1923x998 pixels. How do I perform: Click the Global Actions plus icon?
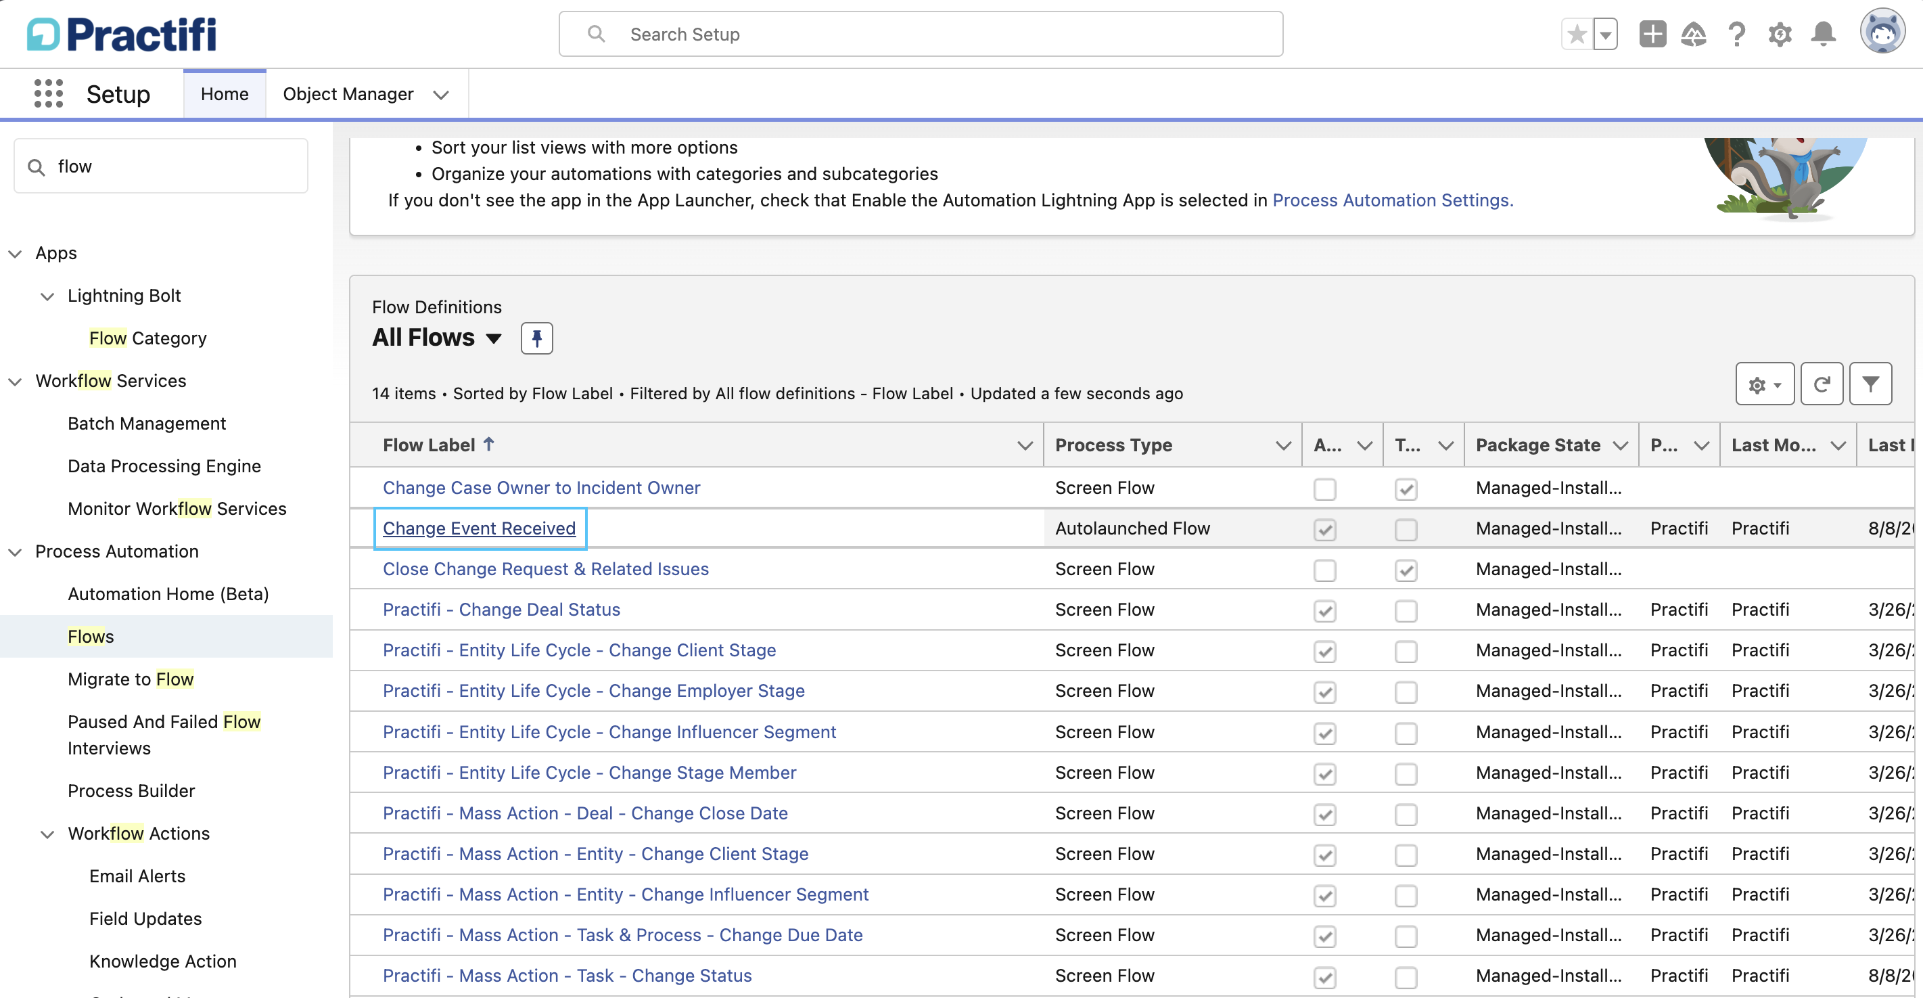click(x=1652, y=35)
